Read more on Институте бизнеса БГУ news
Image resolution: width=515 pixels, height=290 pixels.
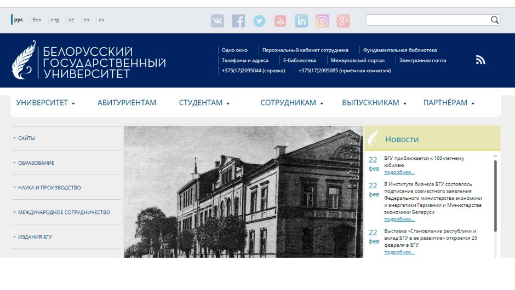click(x=399, y=219)
